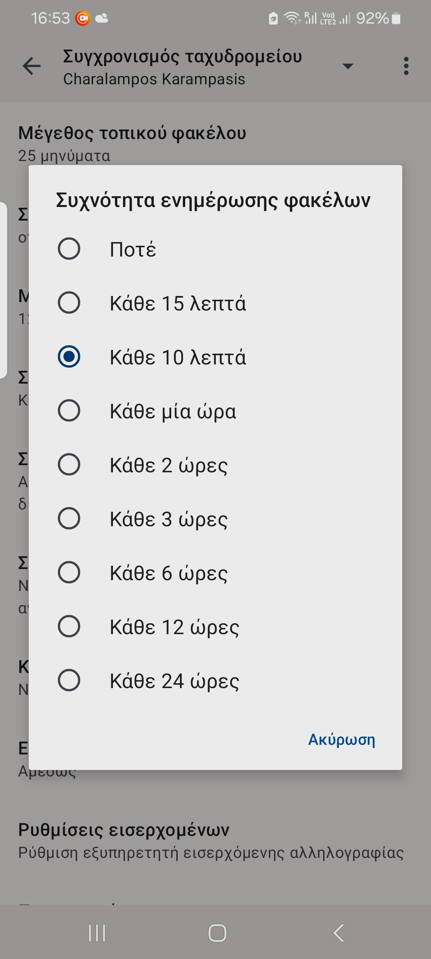The image size is (431, 959).
Task: Pick Κάθε 3 ώρες frequency
Action: click(x=215, y=519)
